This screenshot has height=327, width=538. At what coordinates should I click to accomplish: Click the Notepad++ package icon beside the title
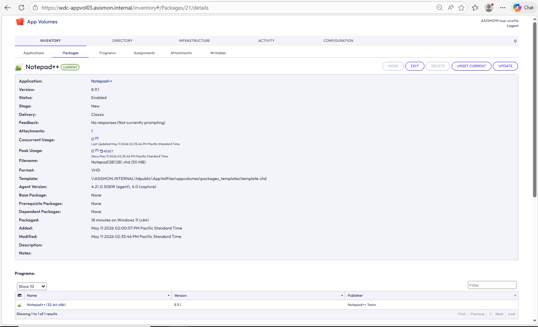(x=19, y=67)
